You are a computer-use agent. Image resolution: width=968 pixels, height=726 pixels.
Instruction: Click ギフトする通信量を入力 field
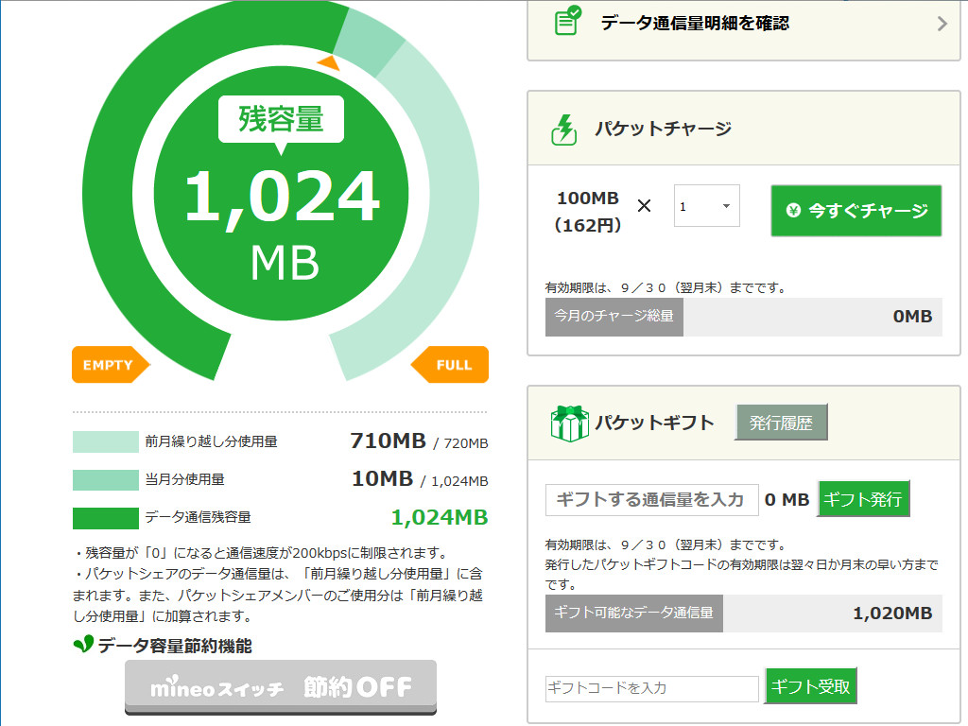coord(652,499)
